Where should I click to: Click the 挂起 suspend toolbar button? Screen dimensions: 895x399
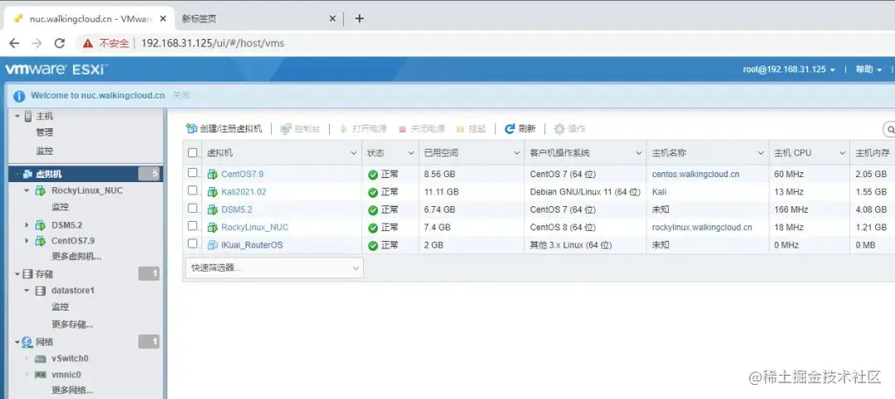(x=471, y=129)
